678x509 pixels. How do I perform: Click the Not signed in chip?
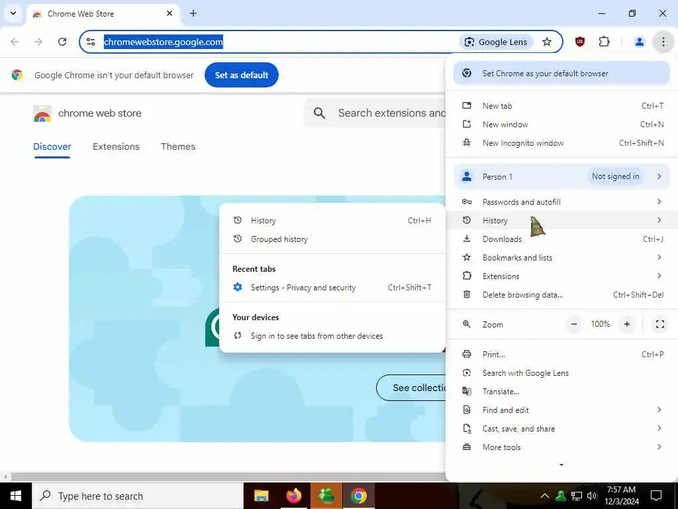615,176
